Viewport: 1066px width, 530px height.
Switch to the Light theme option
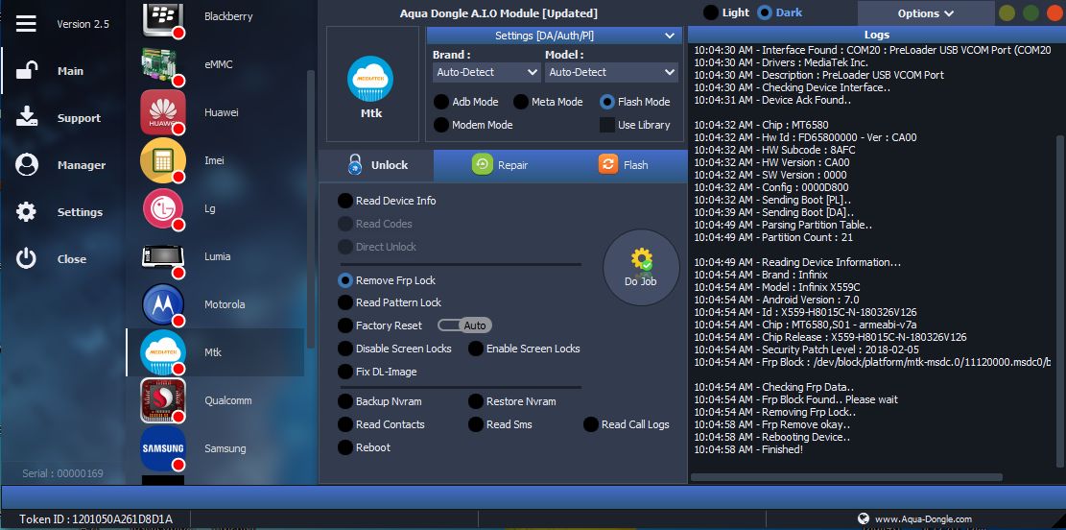coord(711,12)
